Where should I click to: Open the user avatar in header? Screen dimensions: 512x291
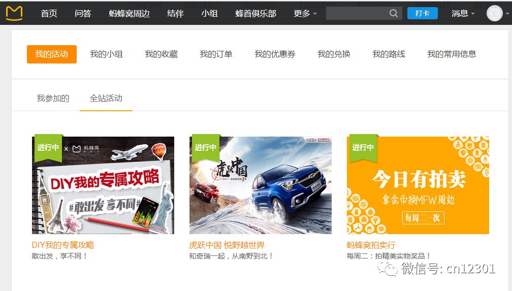click(x=494, y=13)
